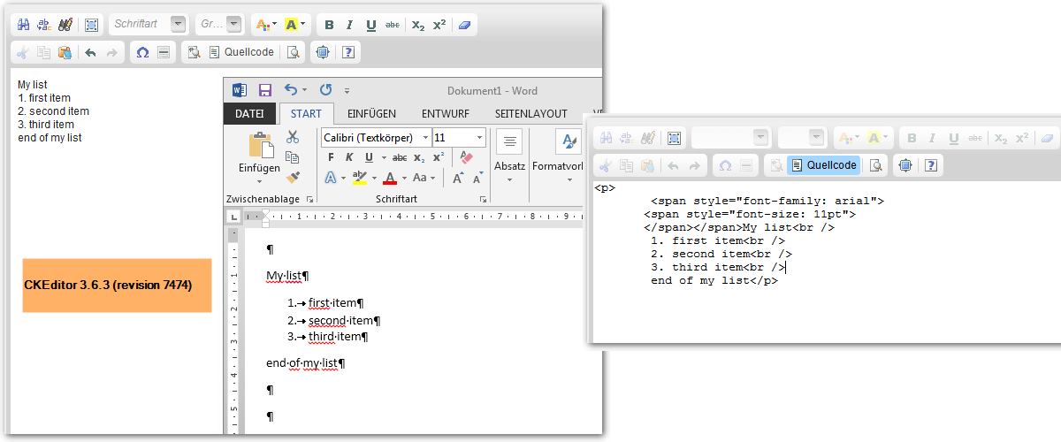
Task: Open Word's font size 11 dropdown
Action: (480, 137)
